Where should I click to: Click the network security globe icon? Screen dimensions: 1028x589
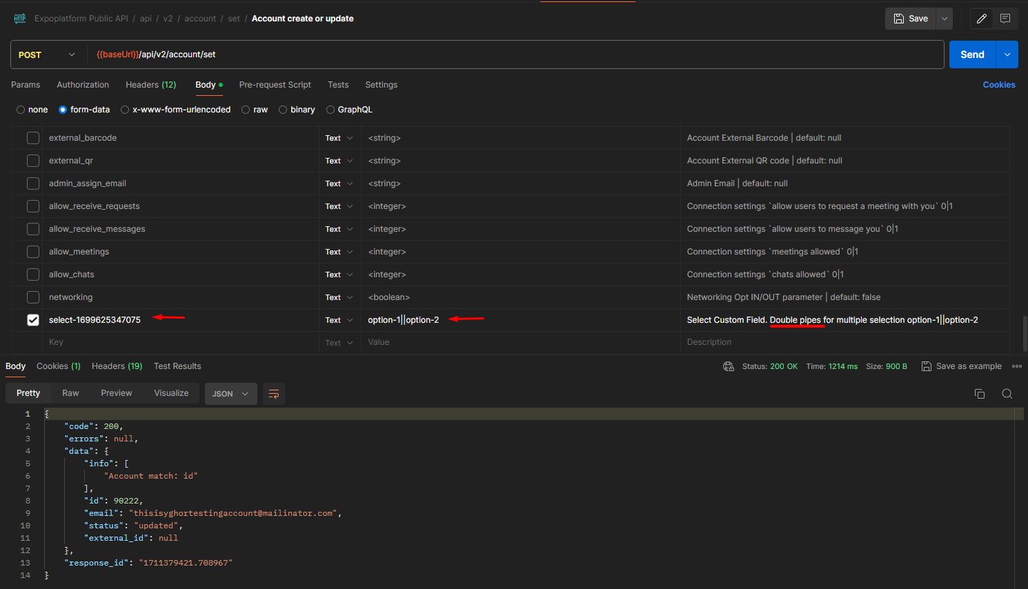(729, 366)
